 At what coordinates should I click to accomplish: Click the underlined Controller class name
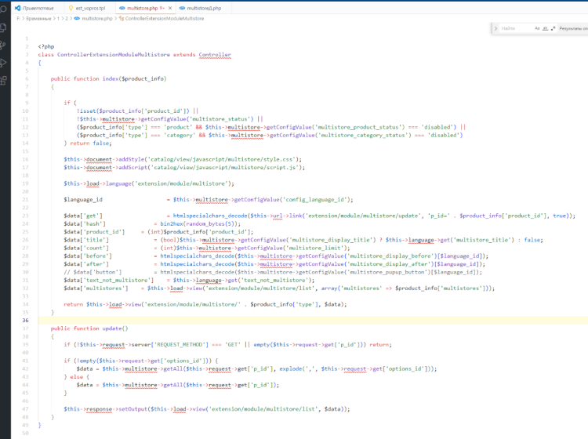coord(215,55)
